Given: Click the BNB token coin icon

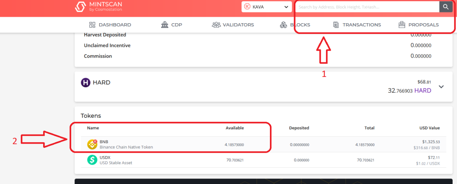Looking at the screenshot, I should [x=92, y=144].
